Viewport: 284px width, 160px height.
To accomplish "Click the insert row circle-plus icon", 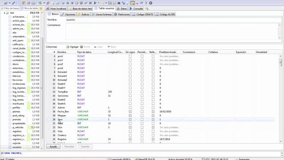I will click(77, 3).
